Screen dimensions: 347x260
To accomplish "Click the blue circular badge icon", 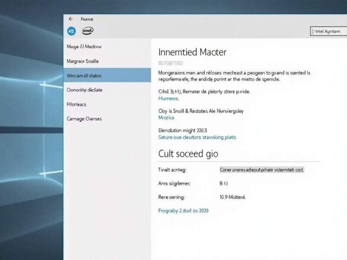I will (x=72, y=31).
